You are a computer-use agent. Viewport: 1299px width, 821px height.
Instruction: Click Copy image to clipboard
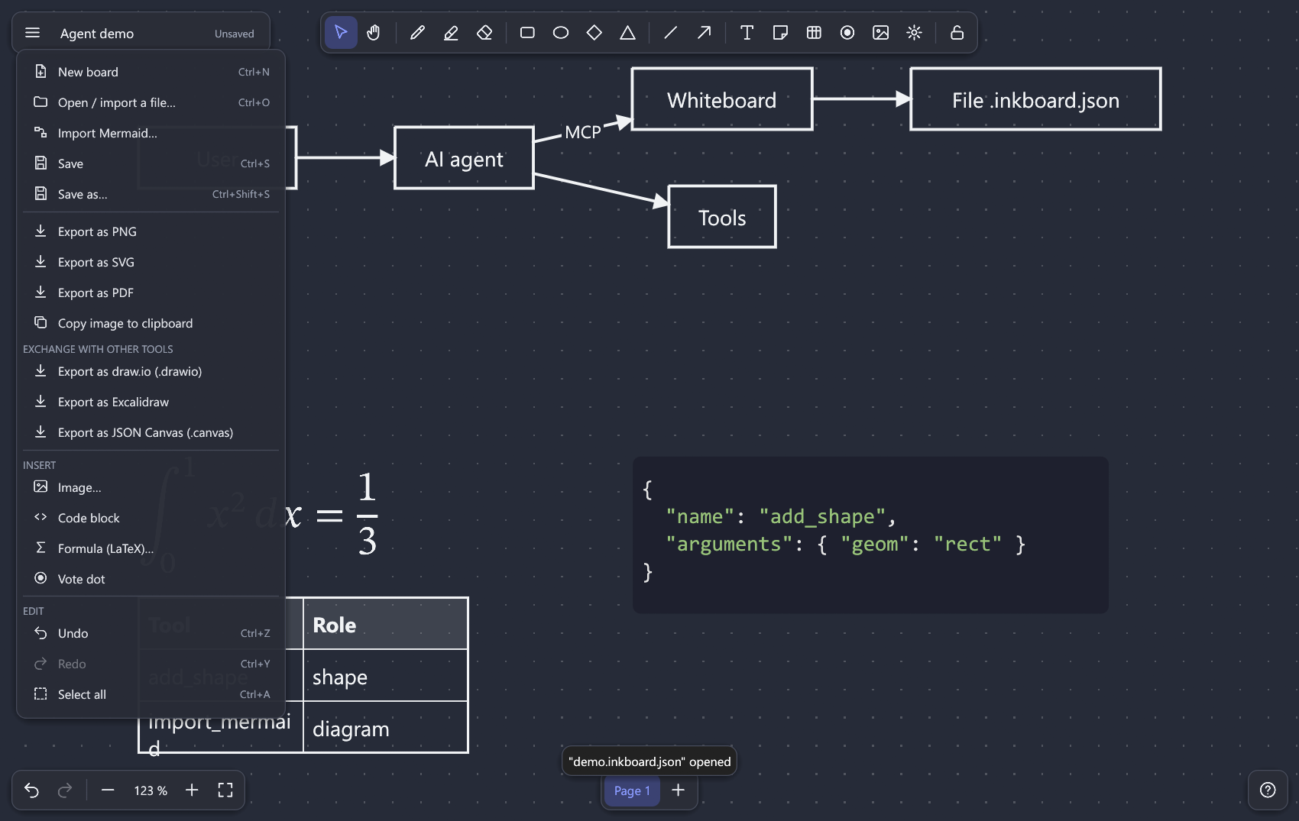[151, 323]
